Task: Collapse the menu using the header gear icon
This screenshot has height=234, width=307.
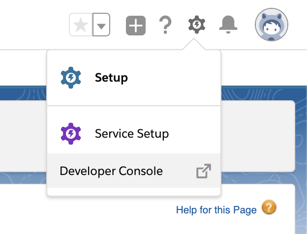Action: coord(197,24)
